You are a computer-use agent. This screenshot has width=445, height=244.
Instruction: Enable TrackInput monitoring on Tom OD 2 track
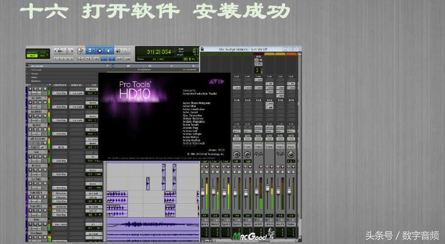pyautogui.click(x=35, y=210)
